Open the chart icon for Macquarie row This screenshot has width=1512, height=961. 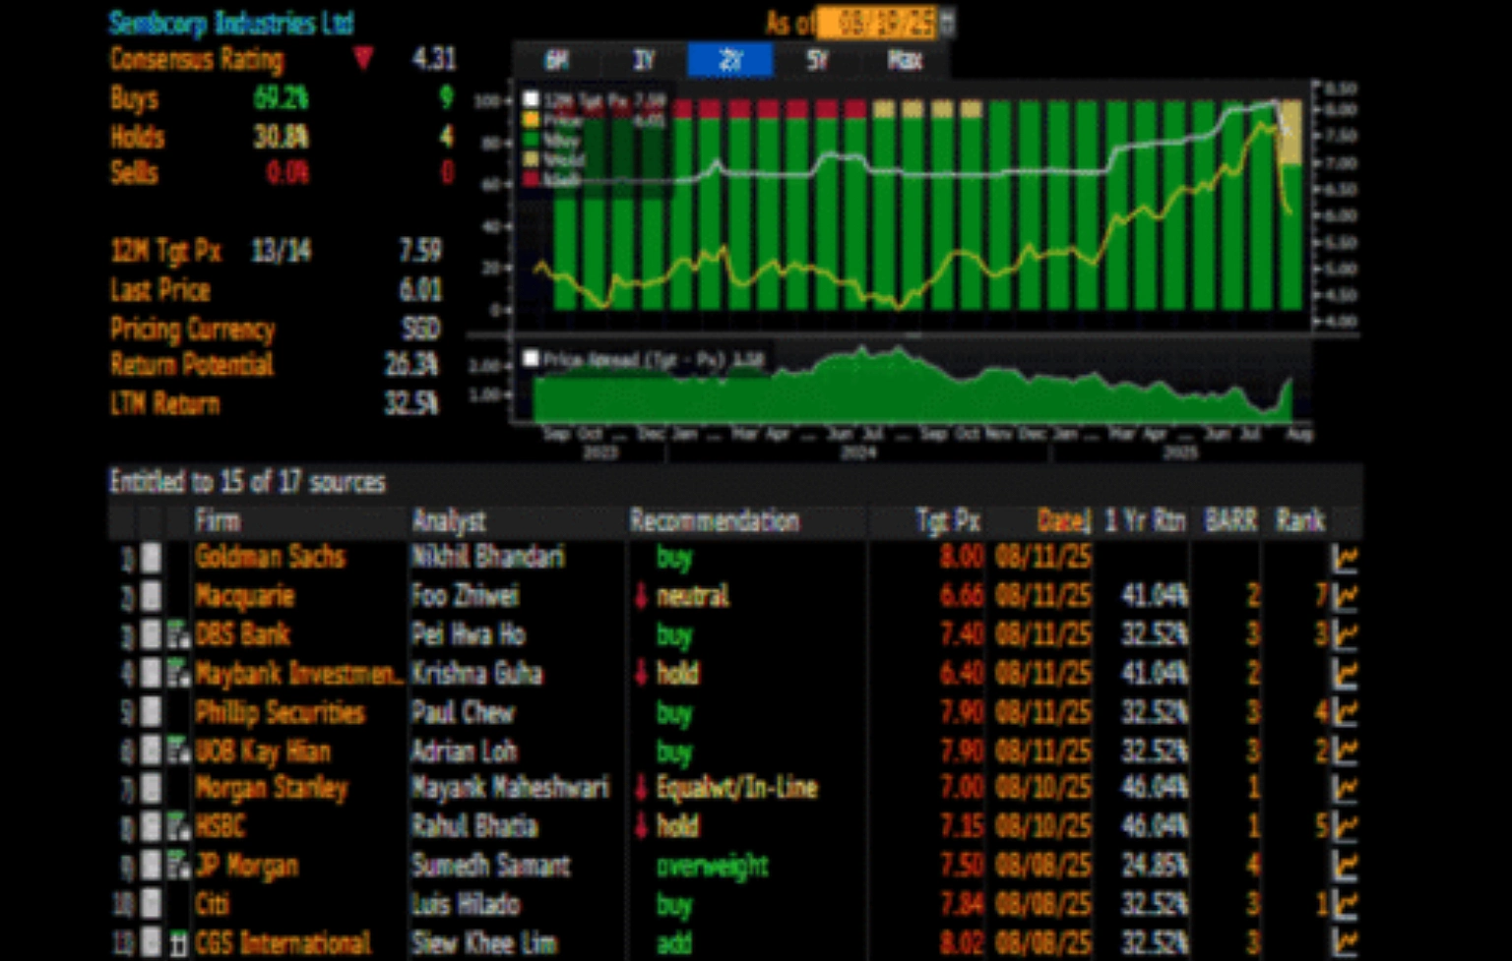(x=1345, y=596)
